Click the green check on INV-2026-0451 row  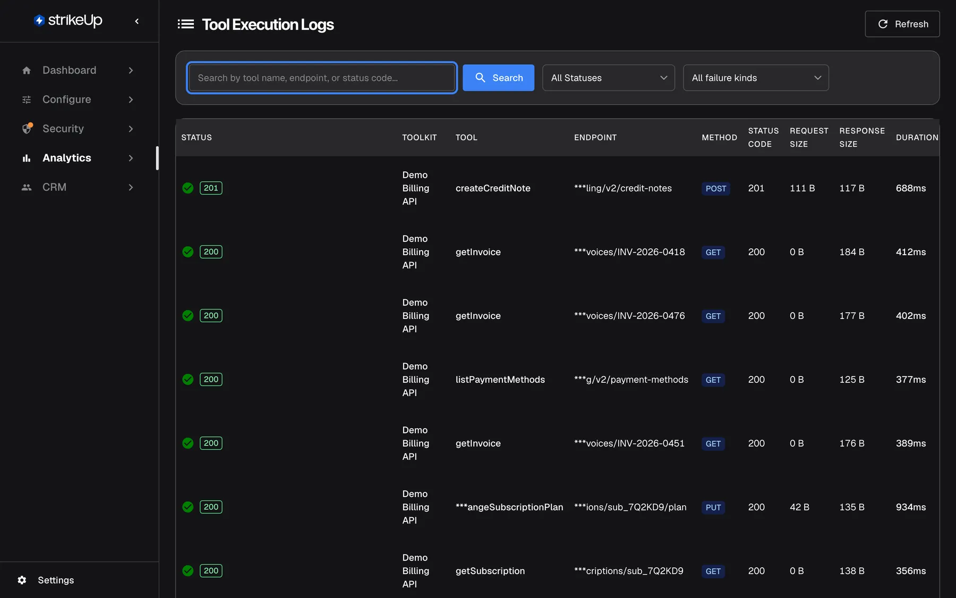point(187,443)
